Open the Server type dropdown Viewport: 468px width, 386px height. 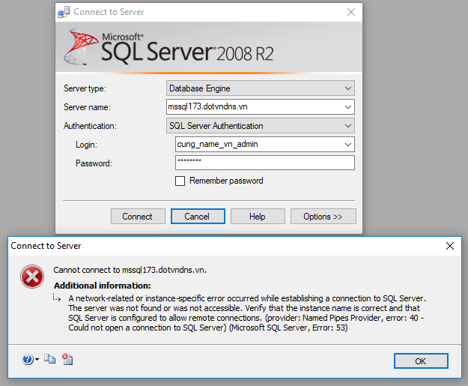coord(261,88)
